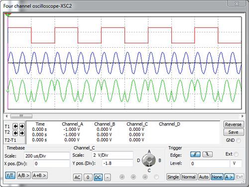Enable DC coupling for Channel_C

98,177
